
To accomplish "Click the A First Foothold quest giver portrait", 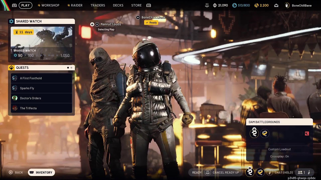I will 15,78.
